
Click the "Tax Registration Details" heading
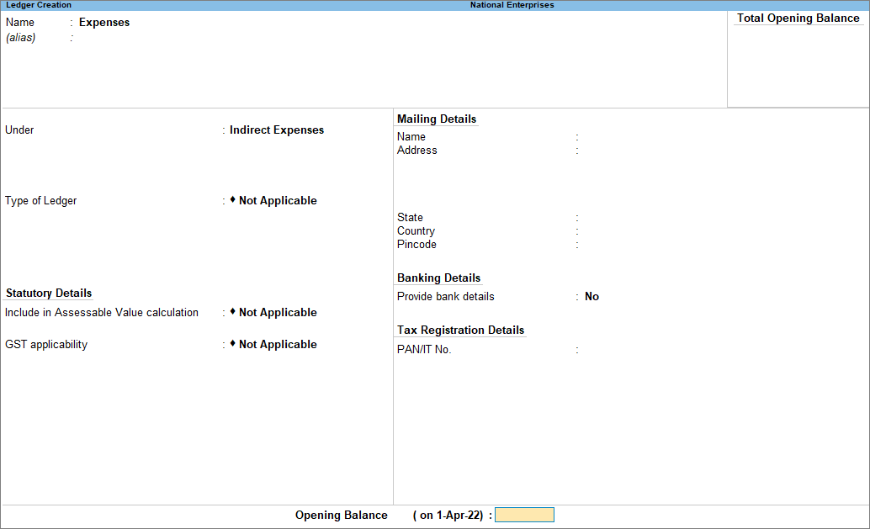point(460,331)
